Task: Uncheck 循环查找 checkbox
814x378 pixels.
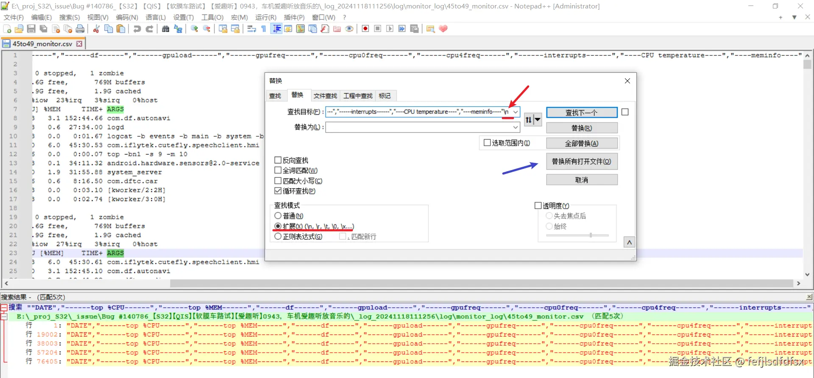Action: [x=278, y=191]
